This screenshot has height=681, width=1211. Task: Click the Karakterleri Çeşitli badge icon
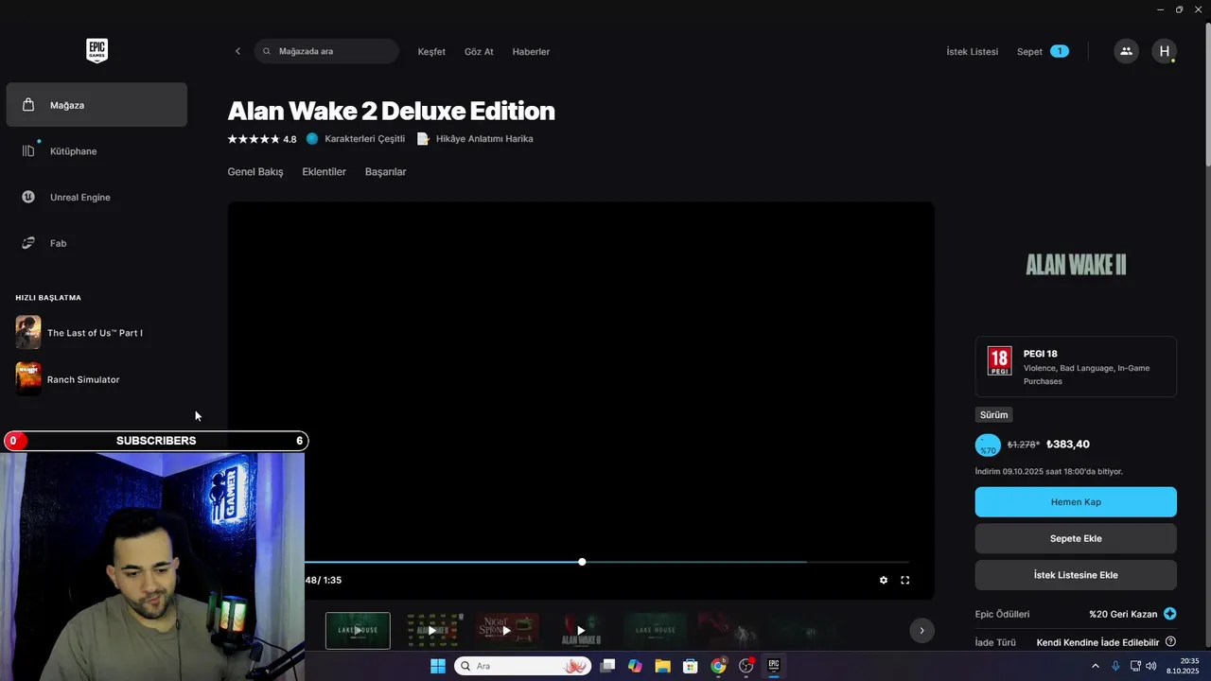(x=312, y=139)
